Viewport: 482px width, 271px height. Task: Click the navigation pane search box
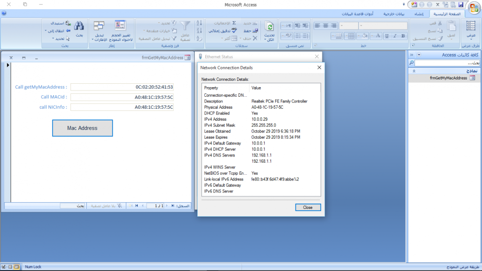[x=447, y=63]
